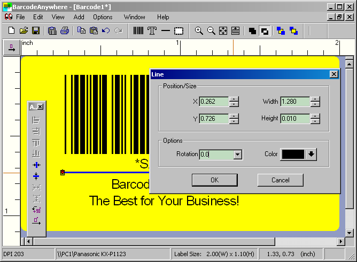Click ruler corner origin icon

pos(11,48)
